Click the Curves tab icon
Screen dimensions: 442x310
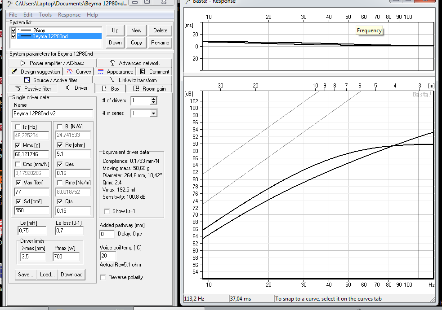point(69,72)
